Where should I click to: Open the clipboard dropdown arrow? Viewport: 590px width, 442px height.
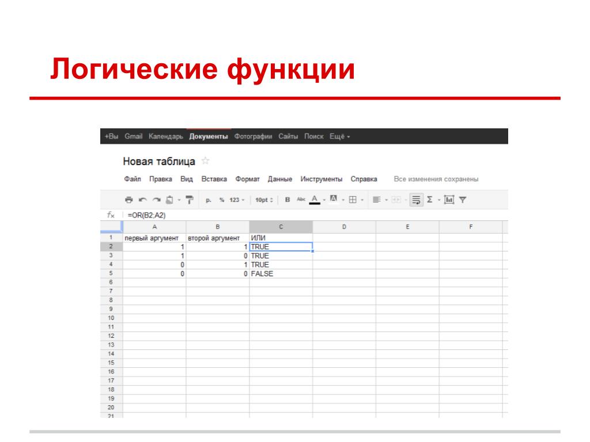(179, 200)
